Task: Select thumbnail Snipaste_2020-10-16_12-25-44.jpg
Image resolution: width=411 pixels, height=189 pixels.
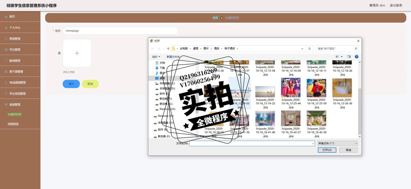Action: 291,88
